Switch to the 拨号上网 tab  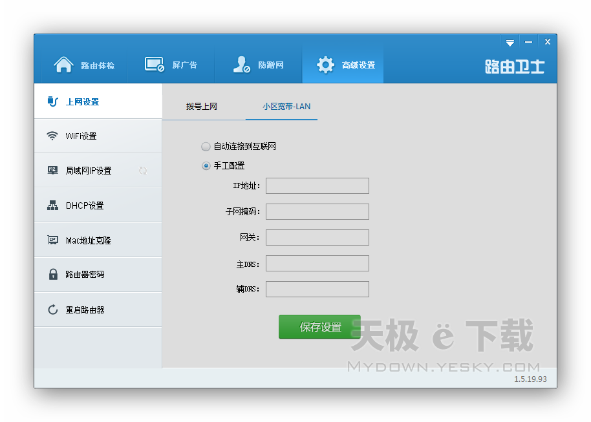(x=203, y=107)
